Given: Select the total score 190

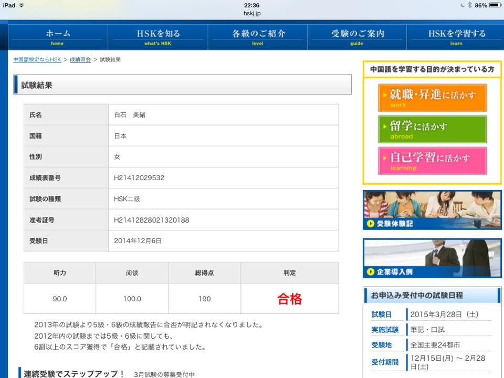Looking at the screenshot, I should tap(205, 299).
